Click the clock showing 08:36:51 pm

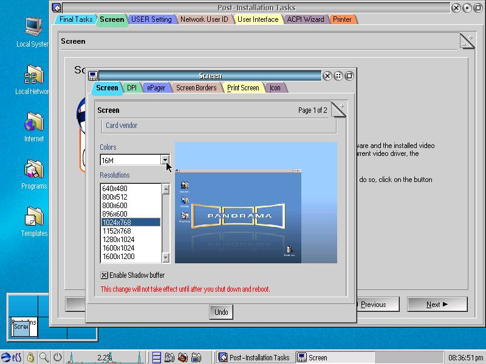(x=465, y=357)
